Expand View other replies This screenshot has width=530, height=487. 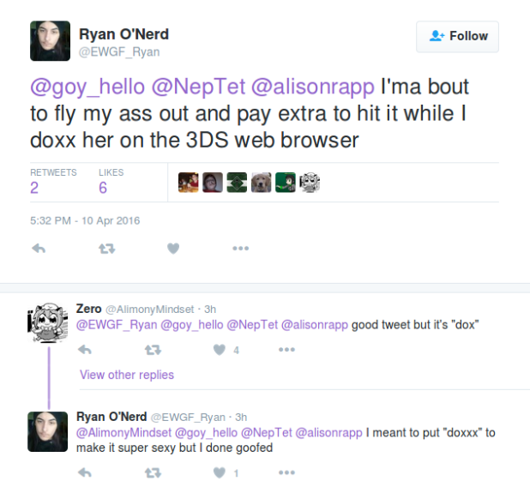coord(127,375)
